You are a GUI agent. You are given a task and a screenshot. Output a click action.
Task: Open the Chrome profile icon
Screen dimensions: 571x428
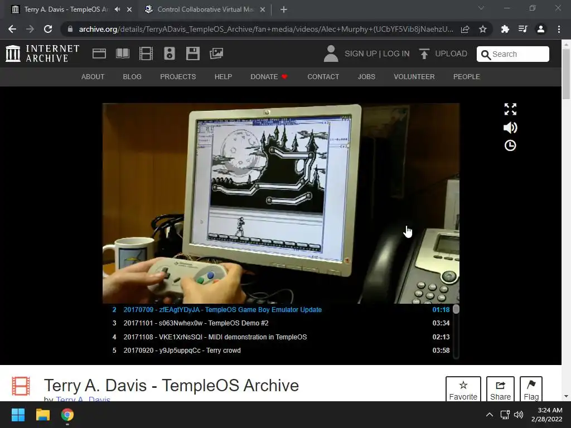coord(541,29)
